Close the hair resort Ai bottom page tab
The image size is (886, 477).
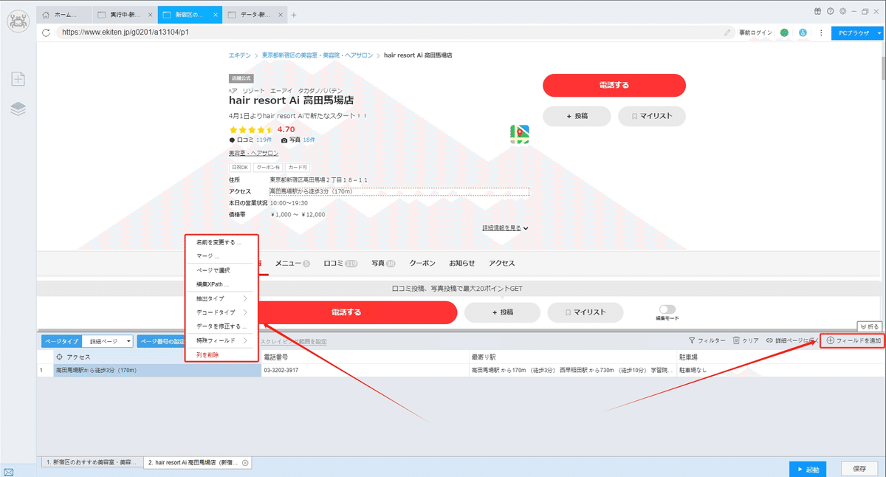click(x=245, y=463)
